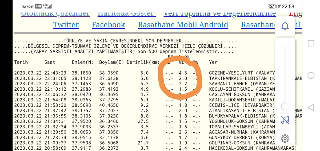Select the Enlem(N) column header
Image resolution: width=320 pixels, height=151 pixels.
coord(83,62)
